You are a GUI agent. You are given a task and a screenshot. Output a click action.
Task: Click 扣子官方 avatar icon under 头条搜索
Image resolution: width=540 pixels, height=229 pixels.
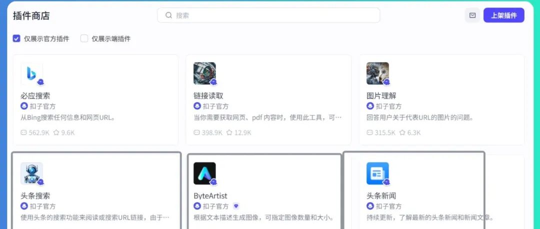(24, 206)
